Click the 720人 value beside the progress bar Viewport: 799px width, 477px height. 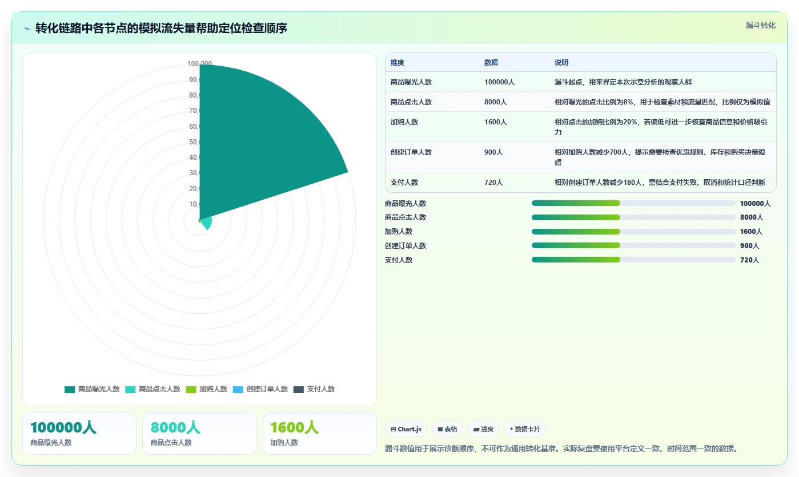pos(749,260)
